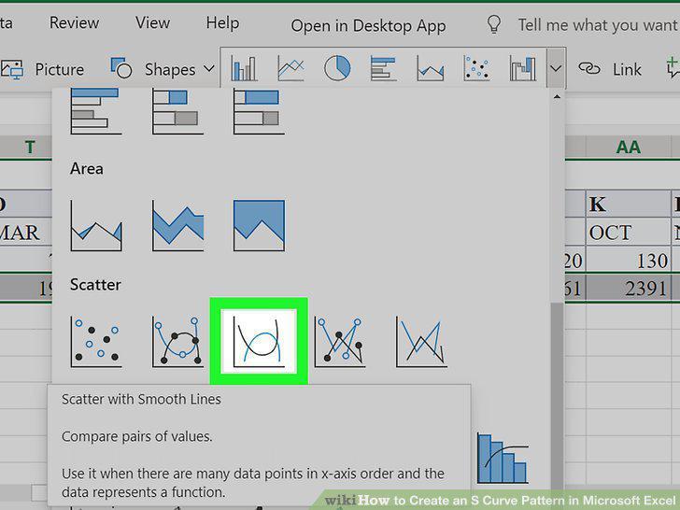Click the cell with value 130
The width and height of the screenshot is (680, 510).
tap(627, 261)
